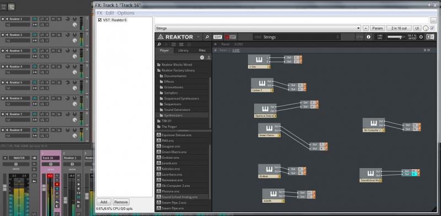
Task: Select the Oki Computer 2 instrument node
Action: tap(374, 125)
